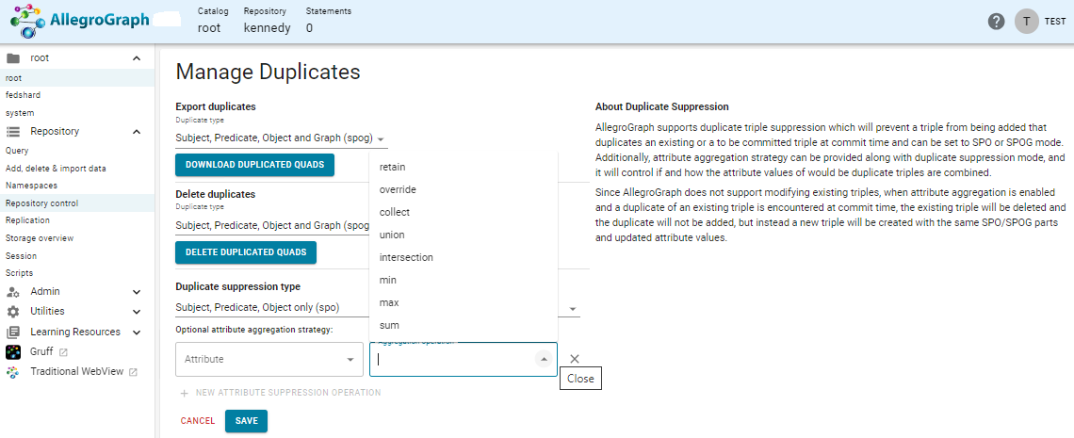The width and height of the screenshot is (1074, 438).
Task: Collapse the root catalog section
Action: click(137, 58)
